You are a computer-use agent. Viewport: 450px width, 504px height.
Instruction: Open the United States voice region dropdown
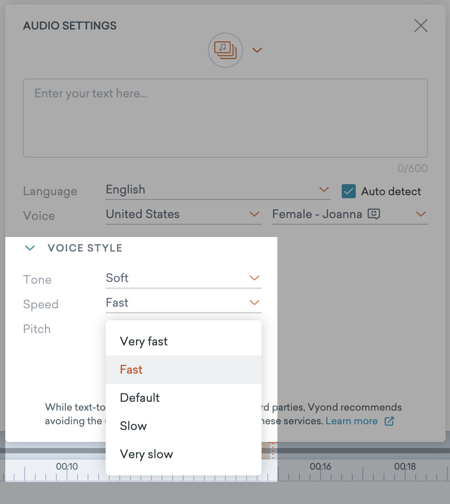click(183, 215)
